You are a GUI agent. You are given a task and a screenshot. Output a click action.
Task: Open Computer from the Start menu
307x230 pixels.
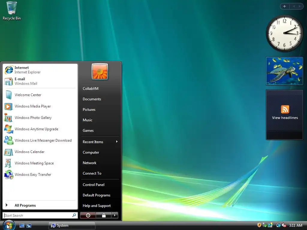coord(100,152)
